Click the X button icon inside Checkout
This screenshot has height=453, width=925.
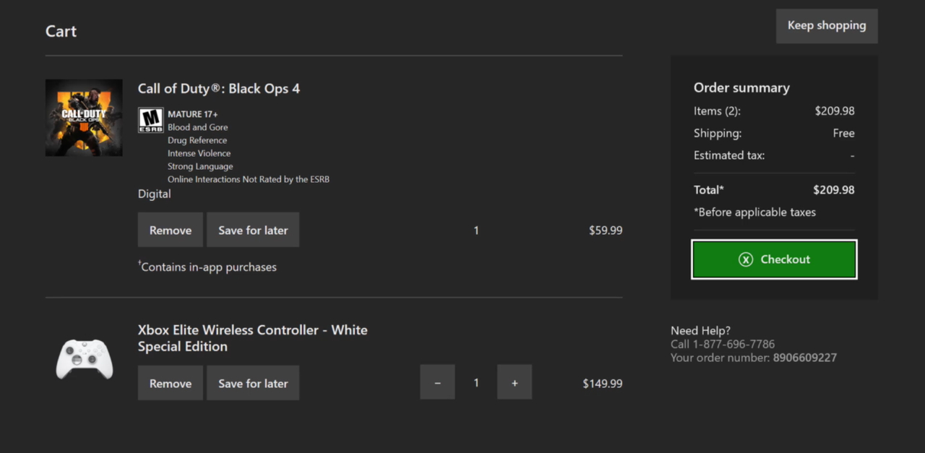pos(745,259)
